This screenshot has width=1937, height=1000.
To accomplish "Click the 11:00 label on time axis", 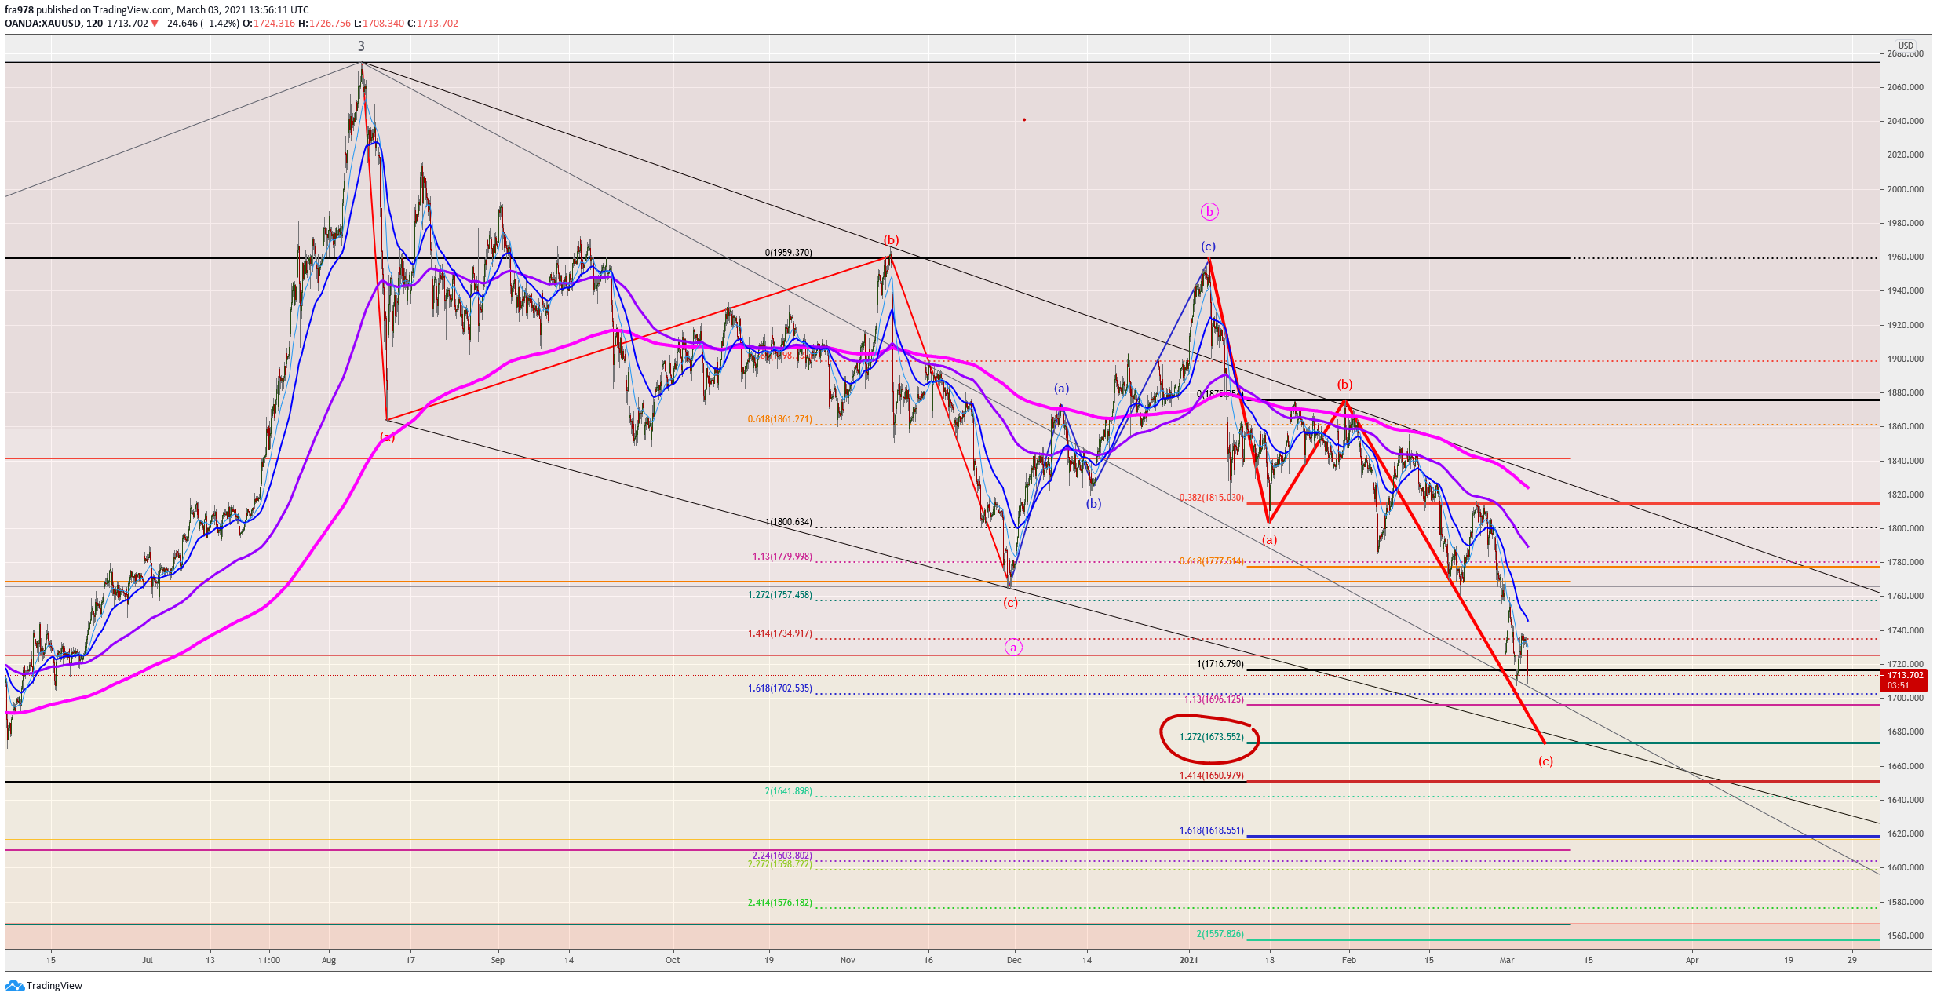I will [269, 960].
